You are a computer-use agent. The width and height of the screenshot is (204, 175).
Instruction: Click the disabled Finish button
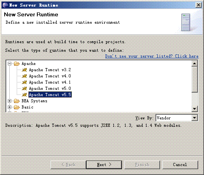point(142,165)
